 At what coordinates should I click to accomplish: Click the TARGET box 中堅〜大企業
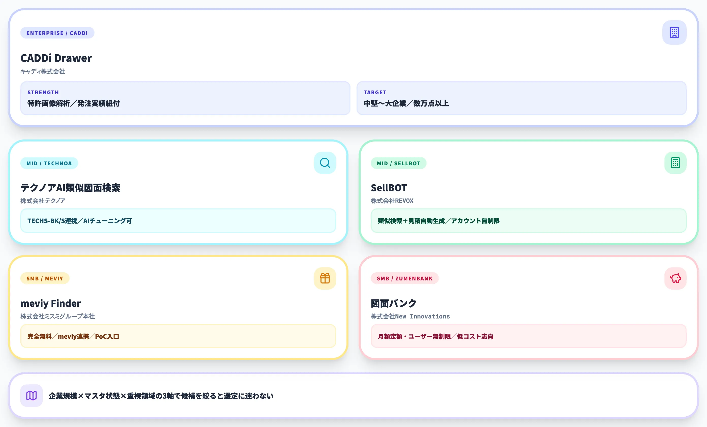click(521, 98)
